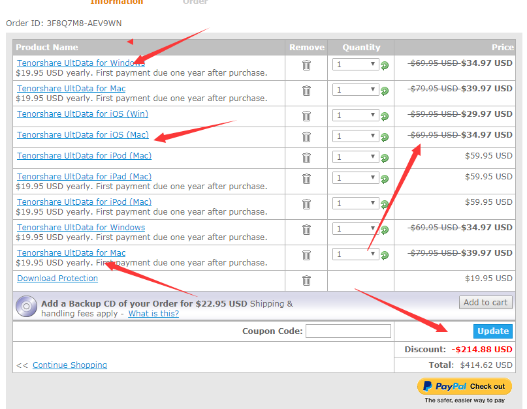Refresh quantity for UltData for iOS (Win)
This screenshot has width=527, height=409.
tap(385, 116)
